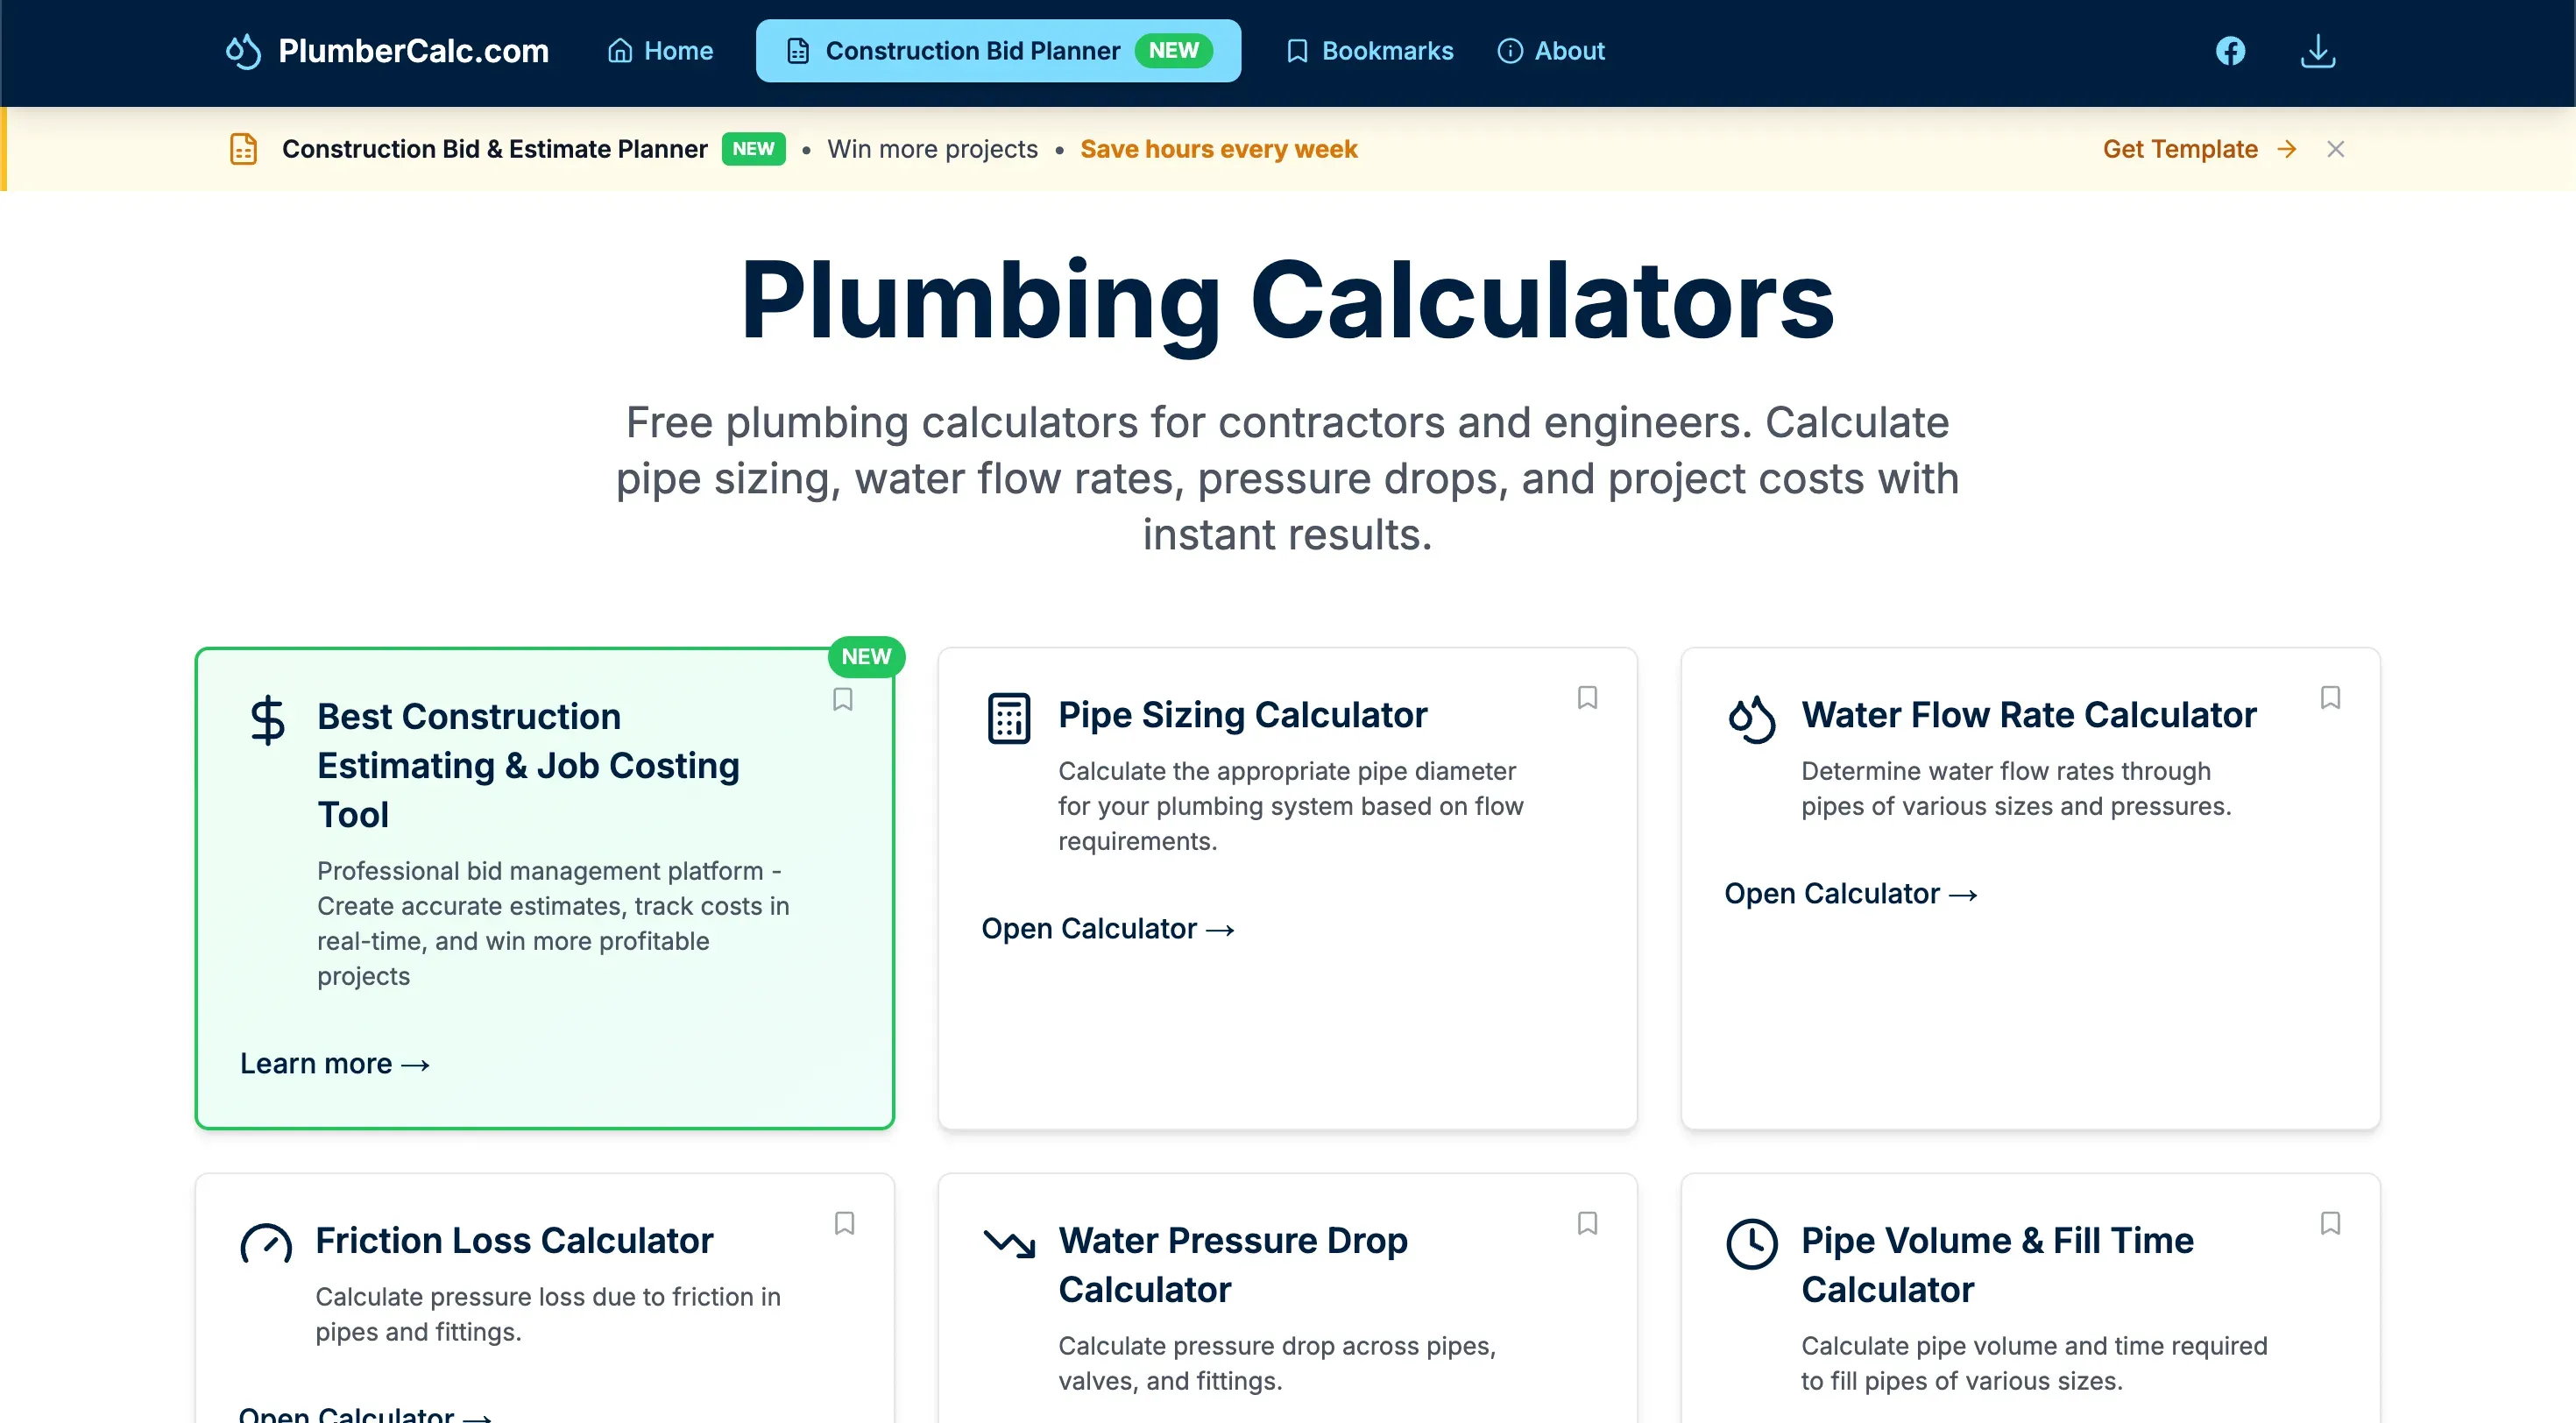Click the PlumberCalc.com water drop logo
This screenshot has height=1423, width=2576.
tap(243, 51)
